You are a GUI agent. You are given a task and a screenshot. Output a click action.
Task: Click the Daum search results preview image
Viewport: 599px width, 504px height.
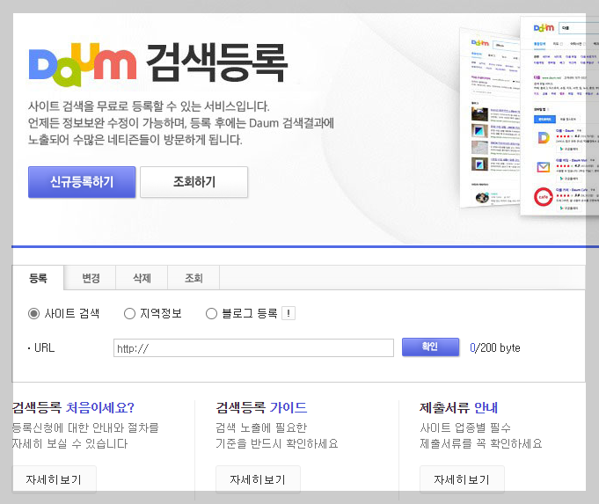click(530, 116)
